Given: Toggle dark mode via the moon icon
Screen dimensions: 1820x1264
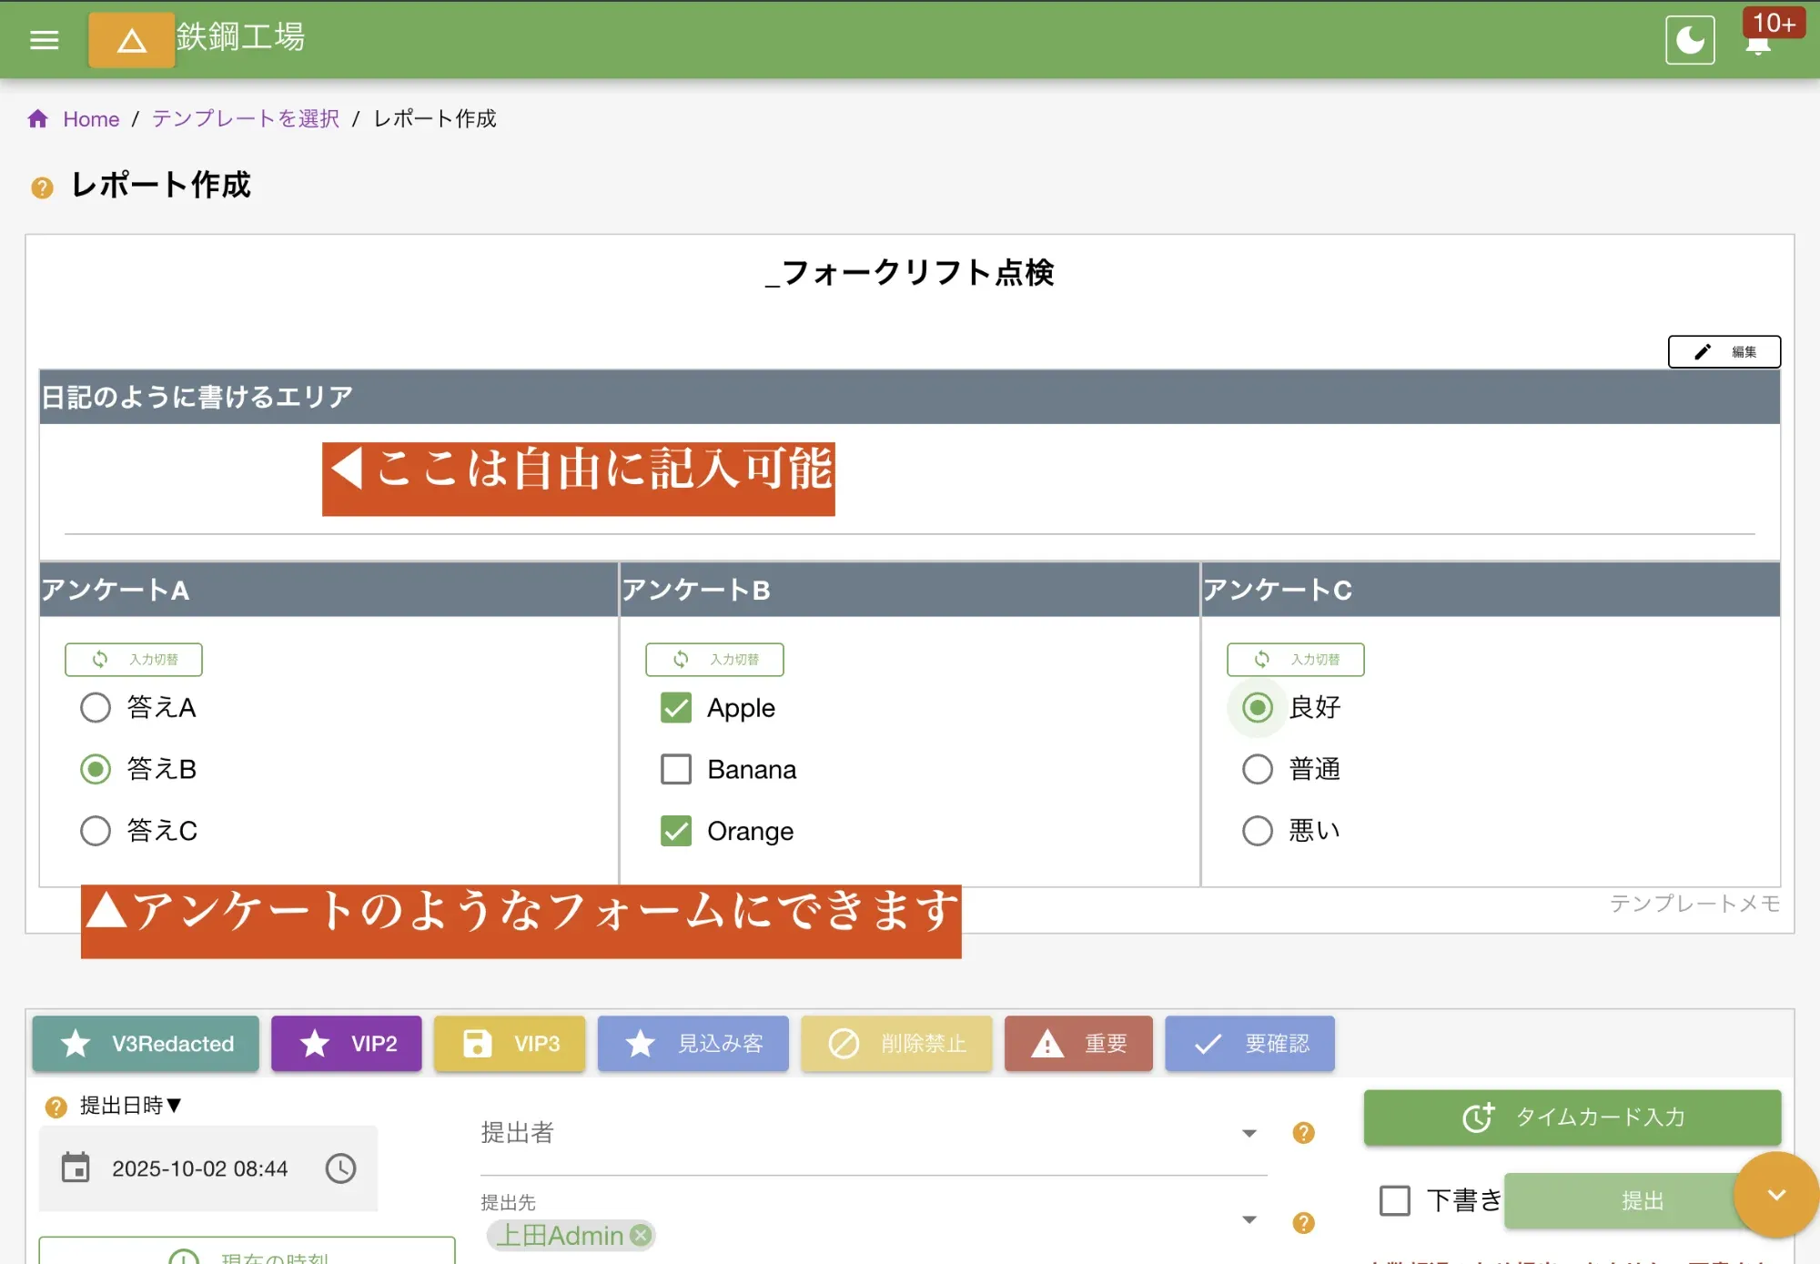Looking at the screenshot, I should pos(1690,39).
